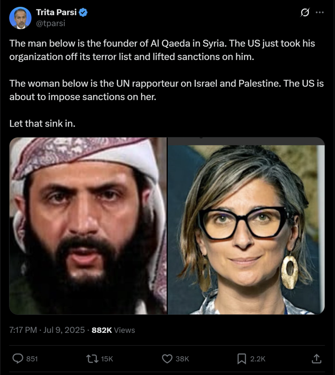The width and height of the screenshot is (335, 375).
Task: Click the 2.2K bookmarks count
Action: pyautogui.click(x=258, y=359)
